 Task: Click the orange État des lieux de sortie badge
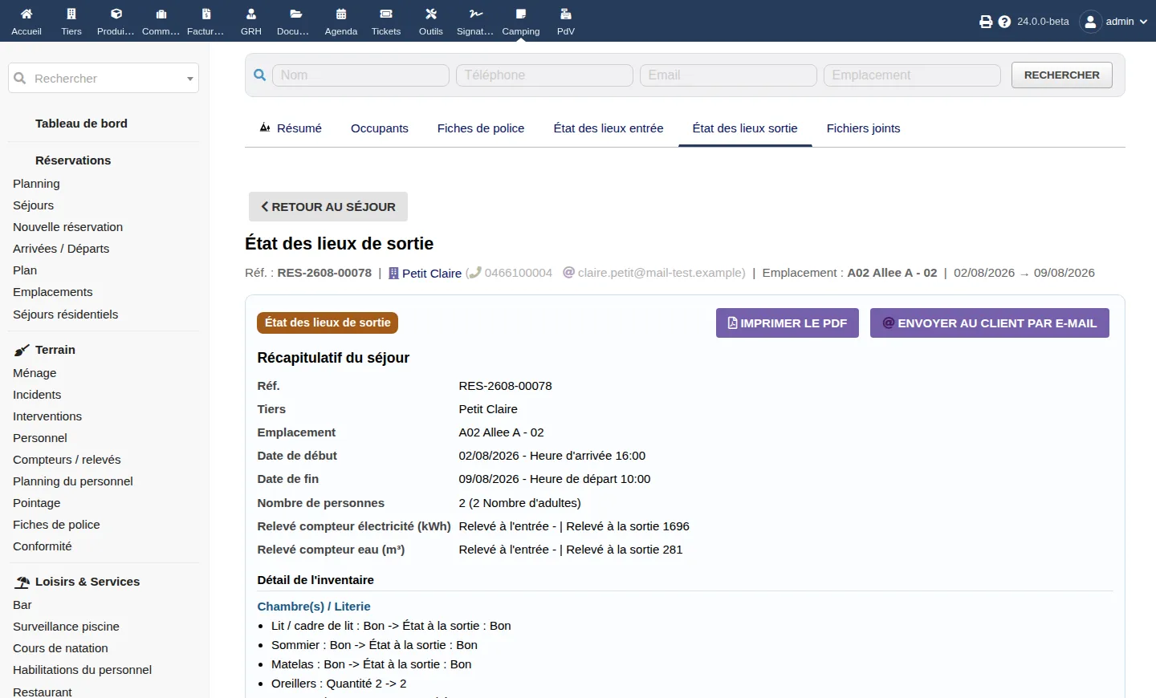328,323
